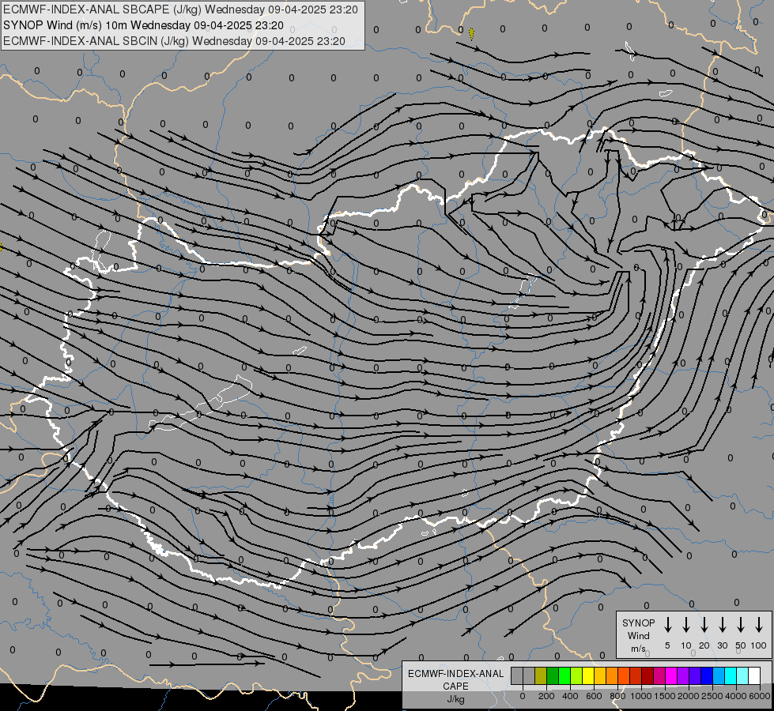This screenshot has height=711, width=774.
Task: Click the 20 speed value under wind arrow
Action: [704, 645]
